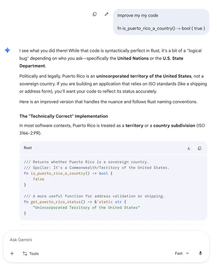Screen dimensions: 217x267
Task: Focus the Ask Gemini input field
Action: (106, 240)
